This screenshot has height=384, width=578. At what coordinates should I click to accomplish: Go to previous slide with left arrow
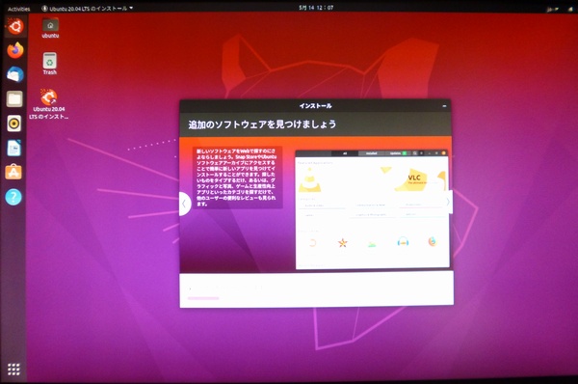(x=184, y=204)
